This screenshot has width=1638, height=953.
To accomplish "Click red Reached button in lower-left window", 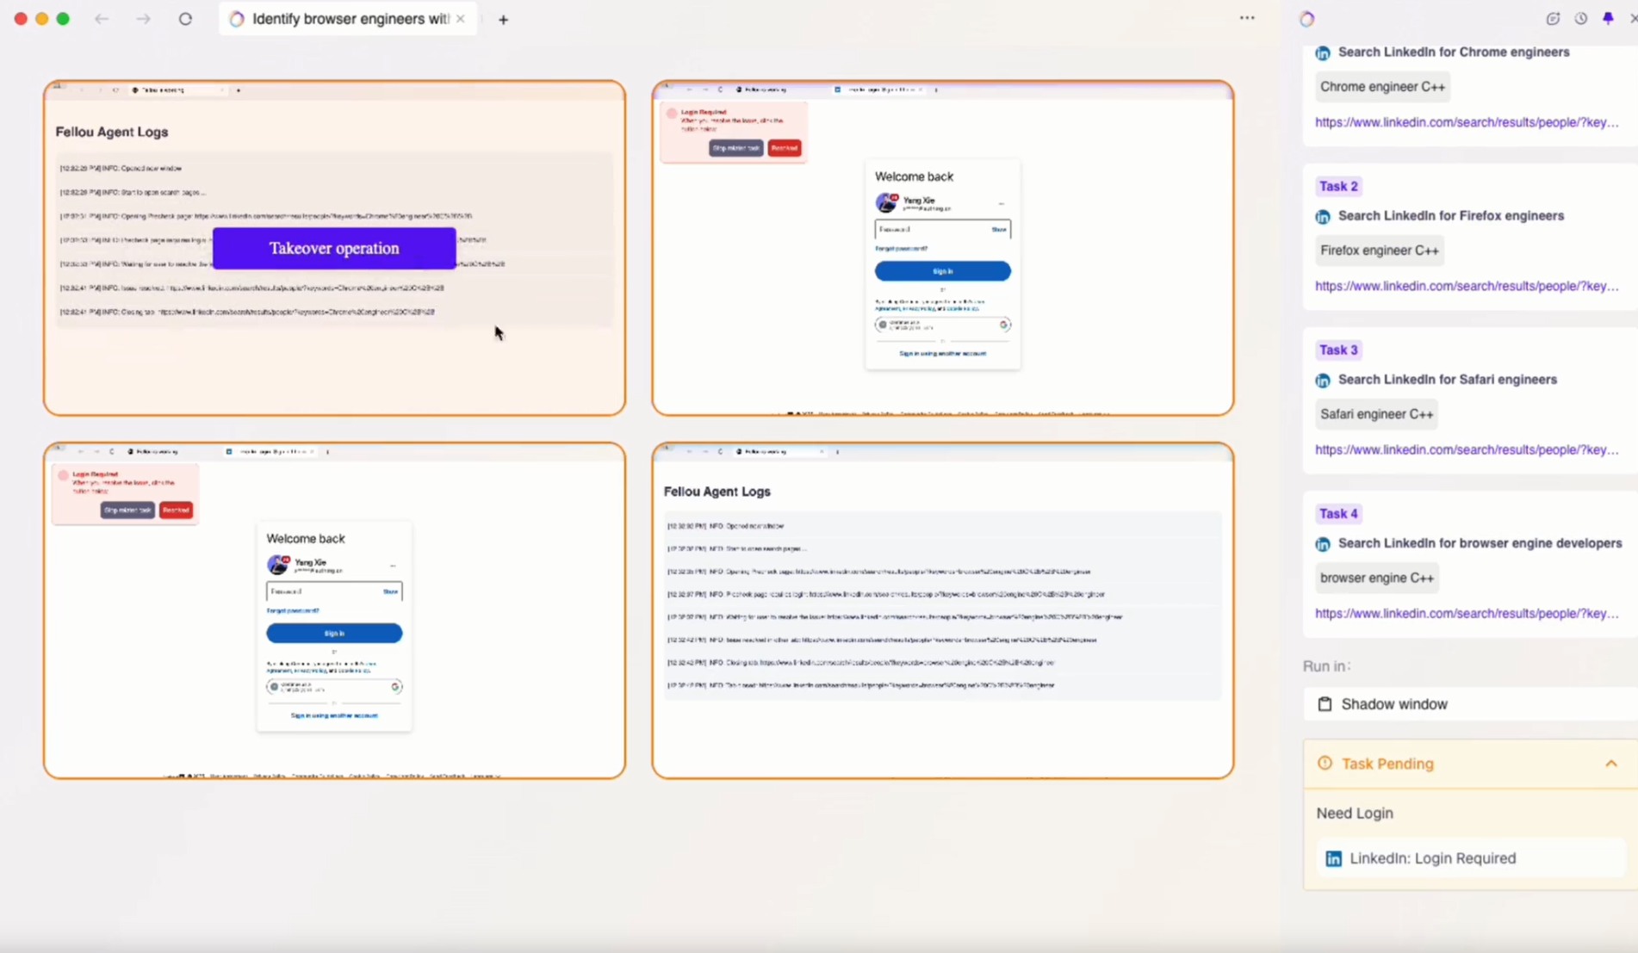I will 176,510.
